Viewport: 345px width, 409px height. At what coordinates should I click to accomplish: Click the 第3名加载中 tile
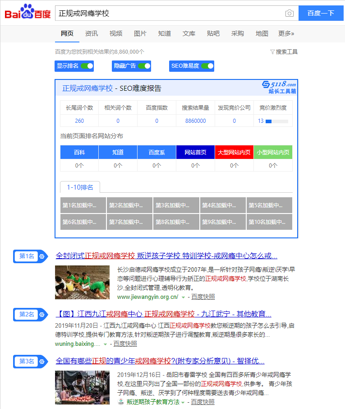(x=176, y=205)
